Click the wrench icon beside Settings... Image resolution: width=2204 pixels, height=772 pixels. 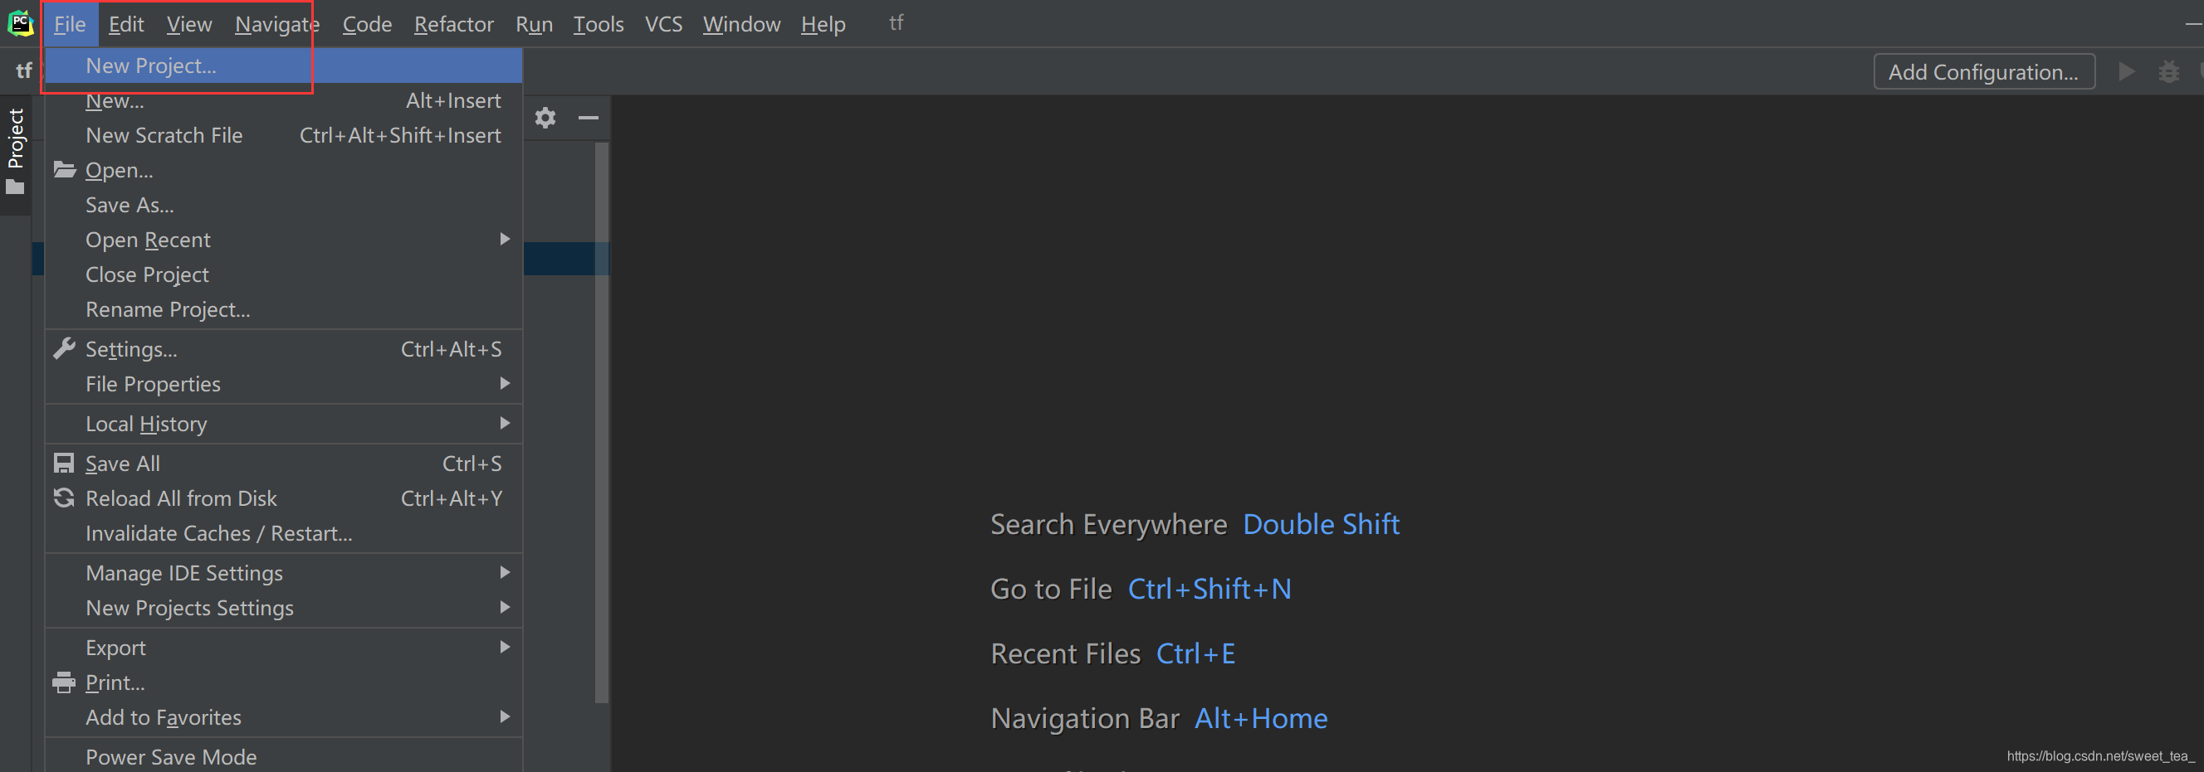(64, 349)
